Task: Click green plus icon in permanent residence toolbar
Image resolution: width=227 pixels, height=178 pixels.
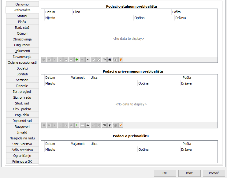Action: tap(76, 60)
